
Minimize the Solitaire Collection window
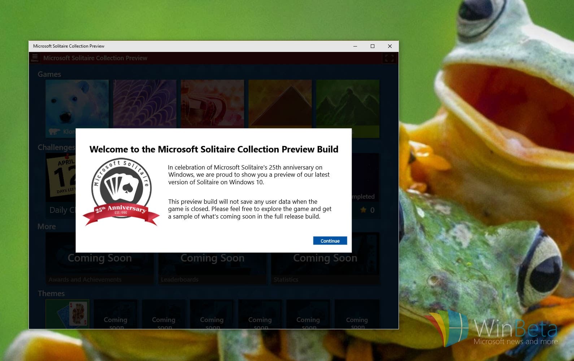pos(355,46)
